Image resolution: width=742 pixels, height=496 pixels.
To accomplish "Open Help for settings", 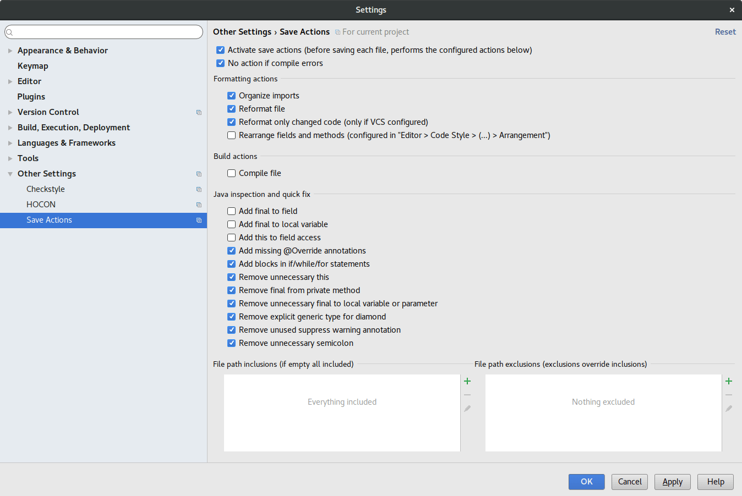I will tap(716, 482).
